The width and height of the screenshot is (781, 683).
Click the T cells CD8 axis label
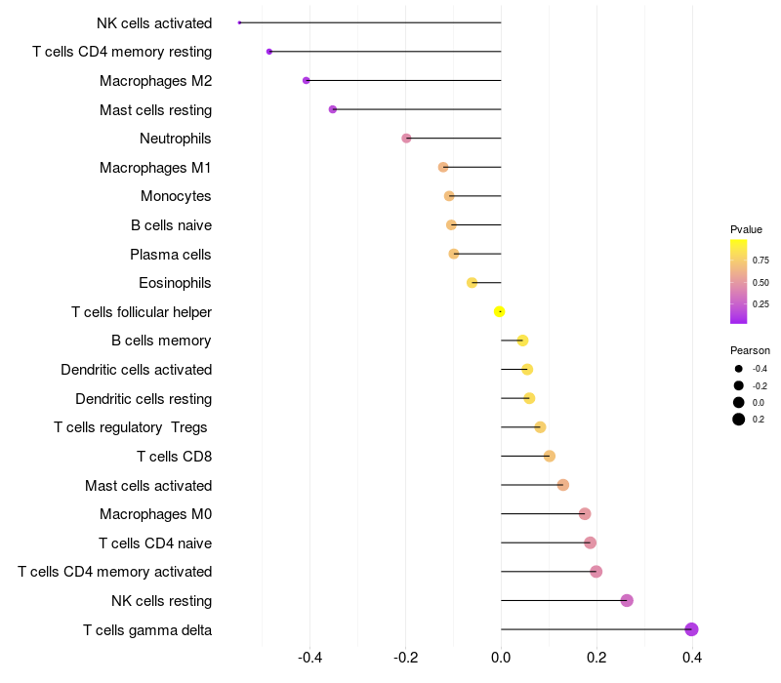[175, 457]
